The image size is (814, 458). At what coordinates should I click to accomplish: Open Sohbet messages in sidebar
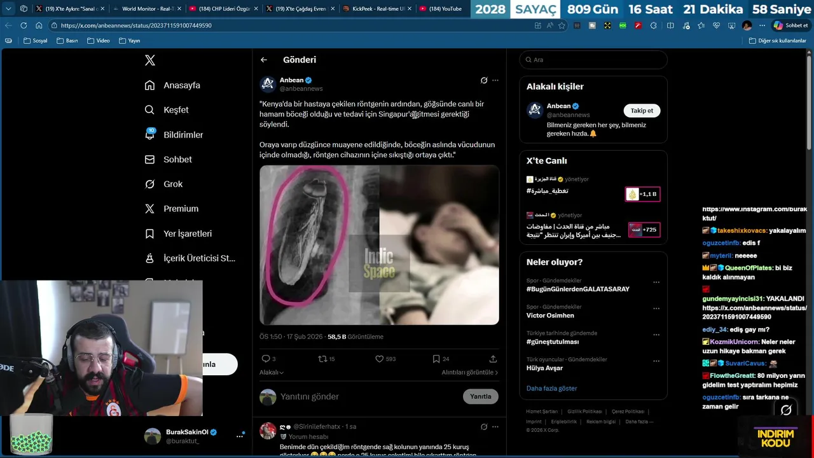[x=168, y=160]
